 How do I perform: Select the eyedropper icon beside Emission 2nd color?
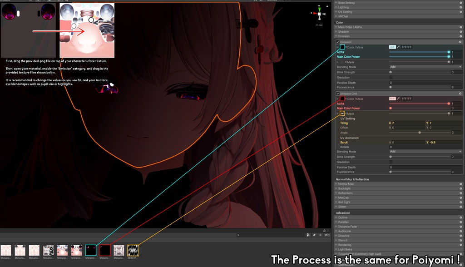[x=399, y=98]
